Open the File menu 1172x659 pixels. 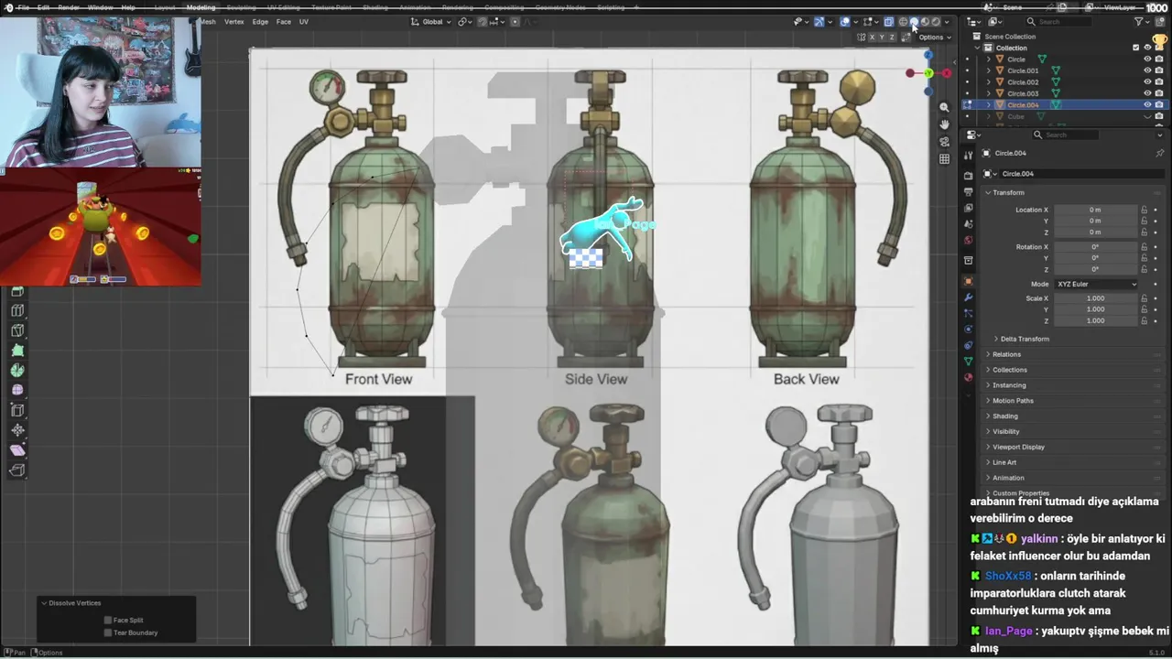pos(23,7)
